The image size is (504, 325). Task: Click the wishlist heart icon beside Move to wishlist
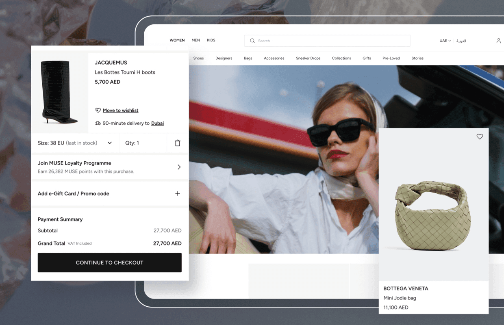point(98,110)
